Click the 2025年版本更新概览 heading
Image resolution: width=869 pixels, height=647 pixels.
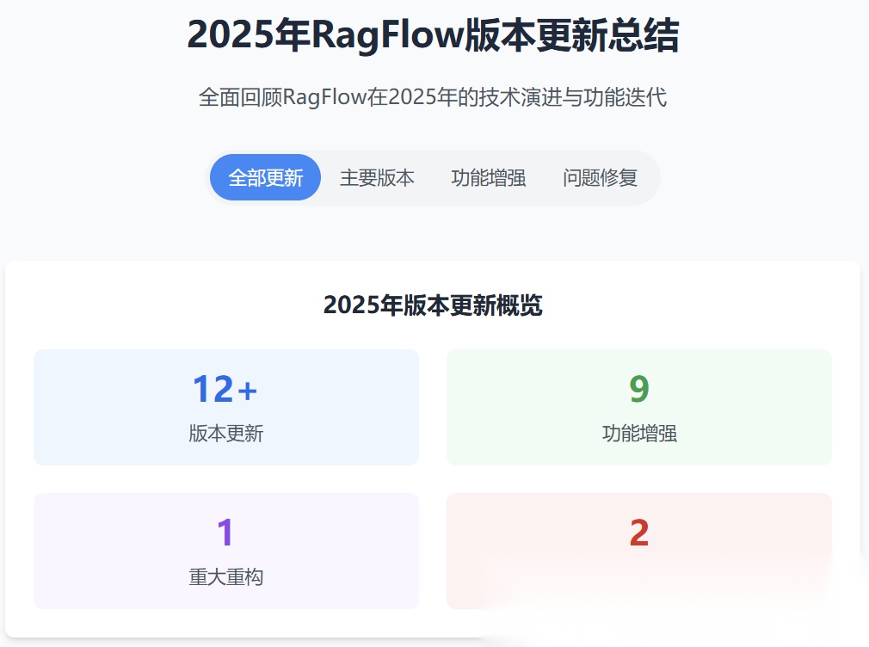433,305
